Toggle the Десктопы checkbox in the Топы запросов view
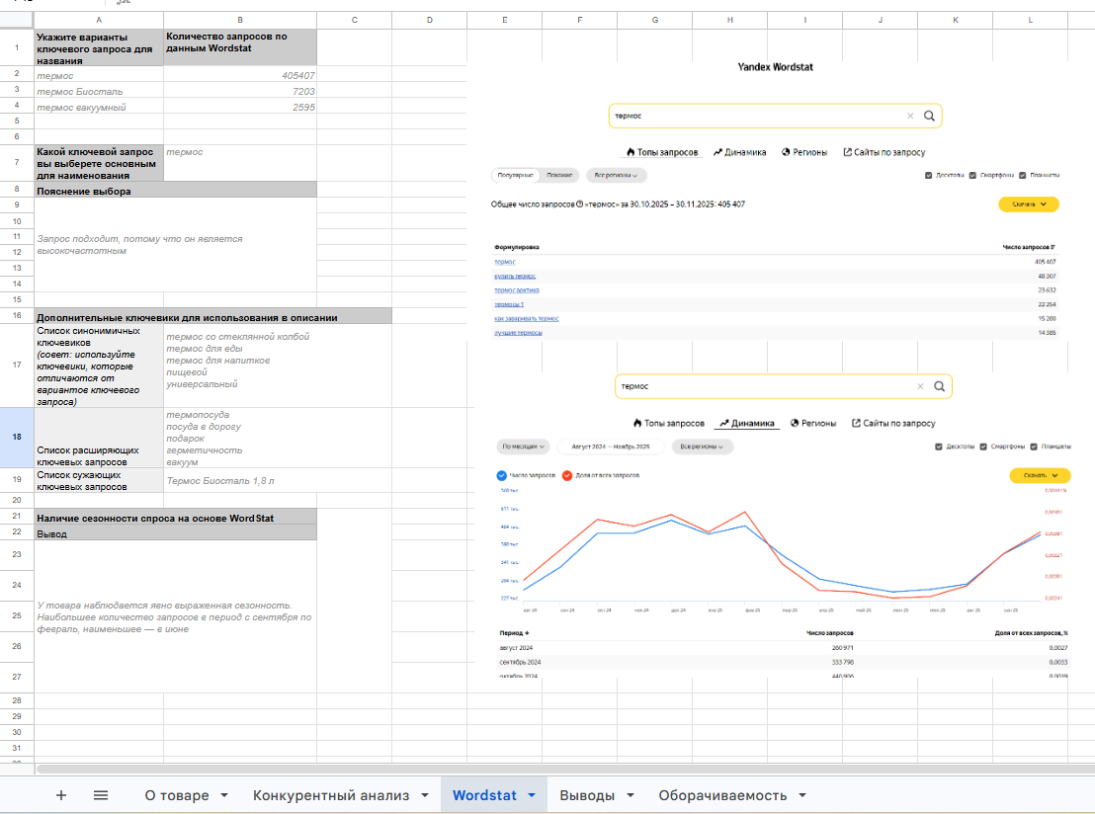The image size is (1095, 814). click(x=928, y=175)
